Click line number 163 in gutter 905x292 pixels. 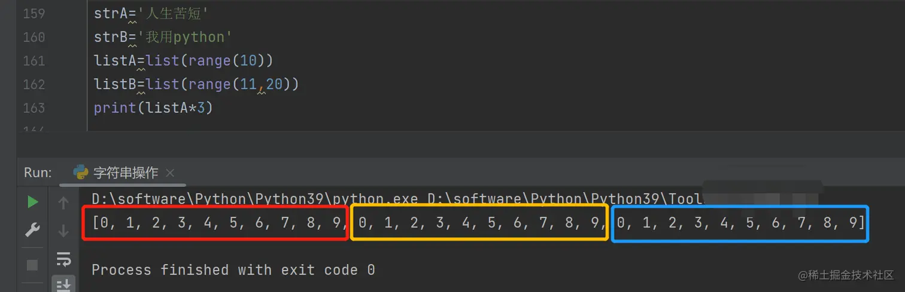tap(34, 107)
